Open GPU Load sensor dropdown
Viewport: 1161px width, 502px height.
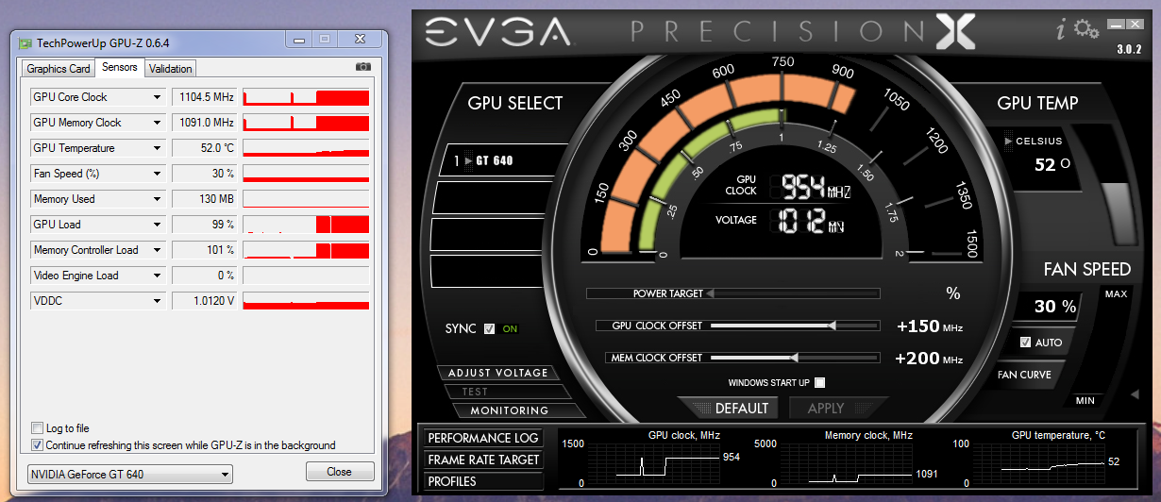point(158,225)
